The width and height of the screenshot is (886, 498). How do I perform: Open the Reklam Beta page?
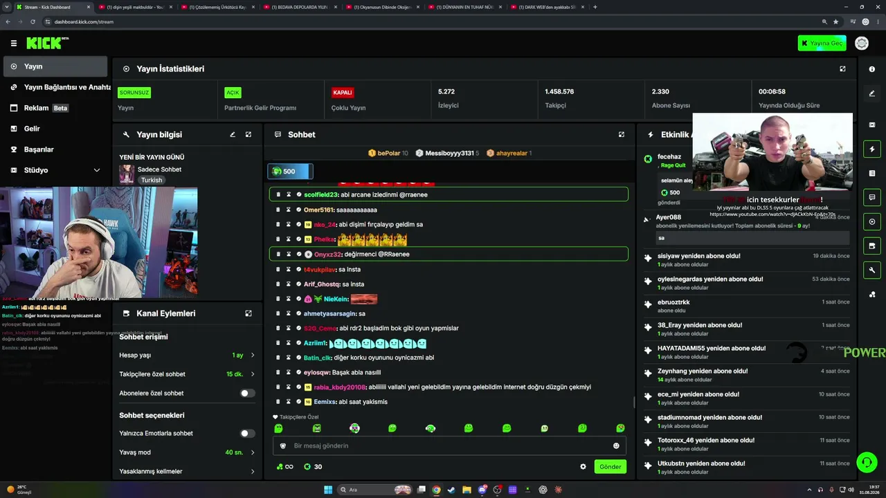(x=55, y=108)
